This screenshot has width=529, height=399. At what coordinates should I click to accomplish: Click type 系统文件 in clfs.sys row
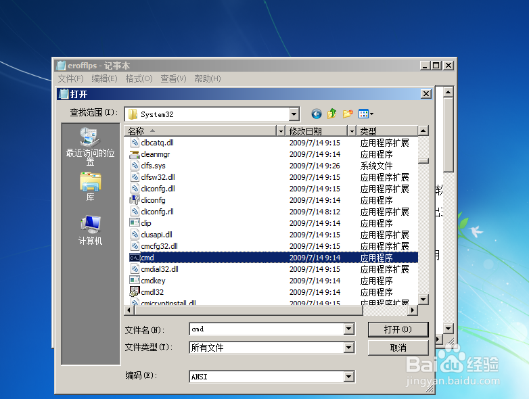[x=377, y=166]
